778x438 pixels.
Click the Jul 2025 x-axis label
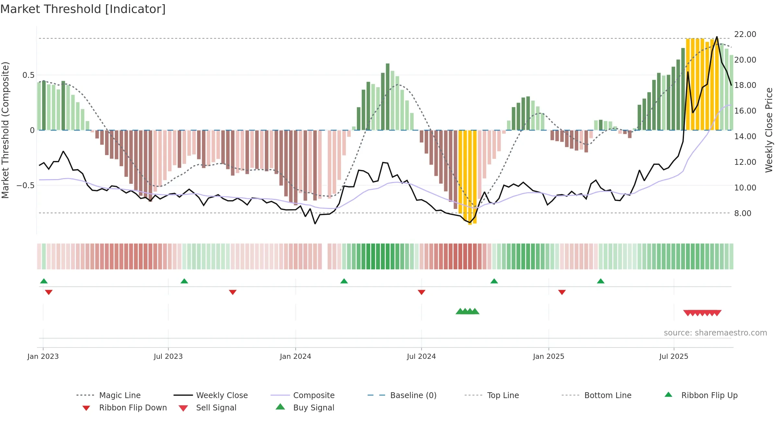click(674, 357)
